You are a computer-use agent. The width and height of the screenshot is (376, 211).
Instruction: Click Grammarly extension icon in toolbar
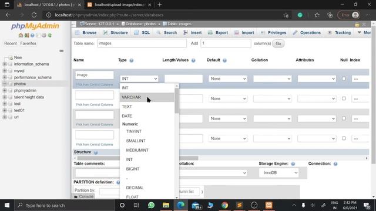point(300,15)
